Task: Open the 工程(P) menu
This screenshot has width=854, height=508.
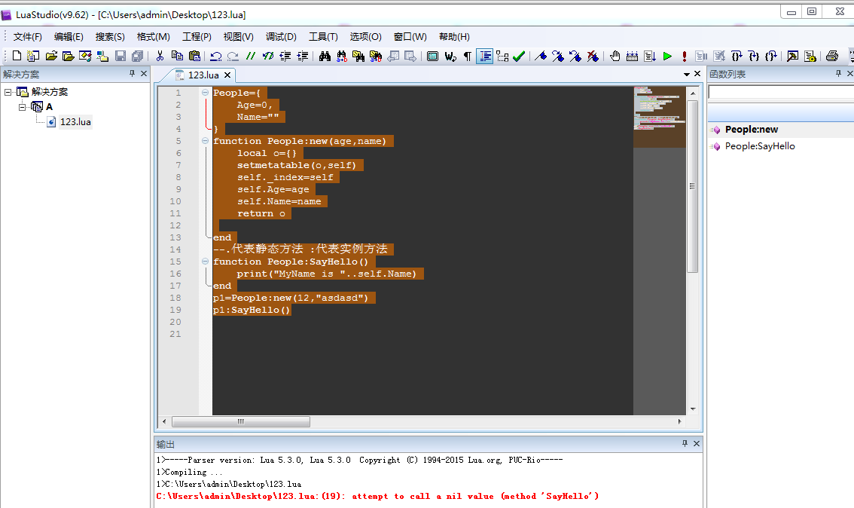Action: (x=197, y=36)
